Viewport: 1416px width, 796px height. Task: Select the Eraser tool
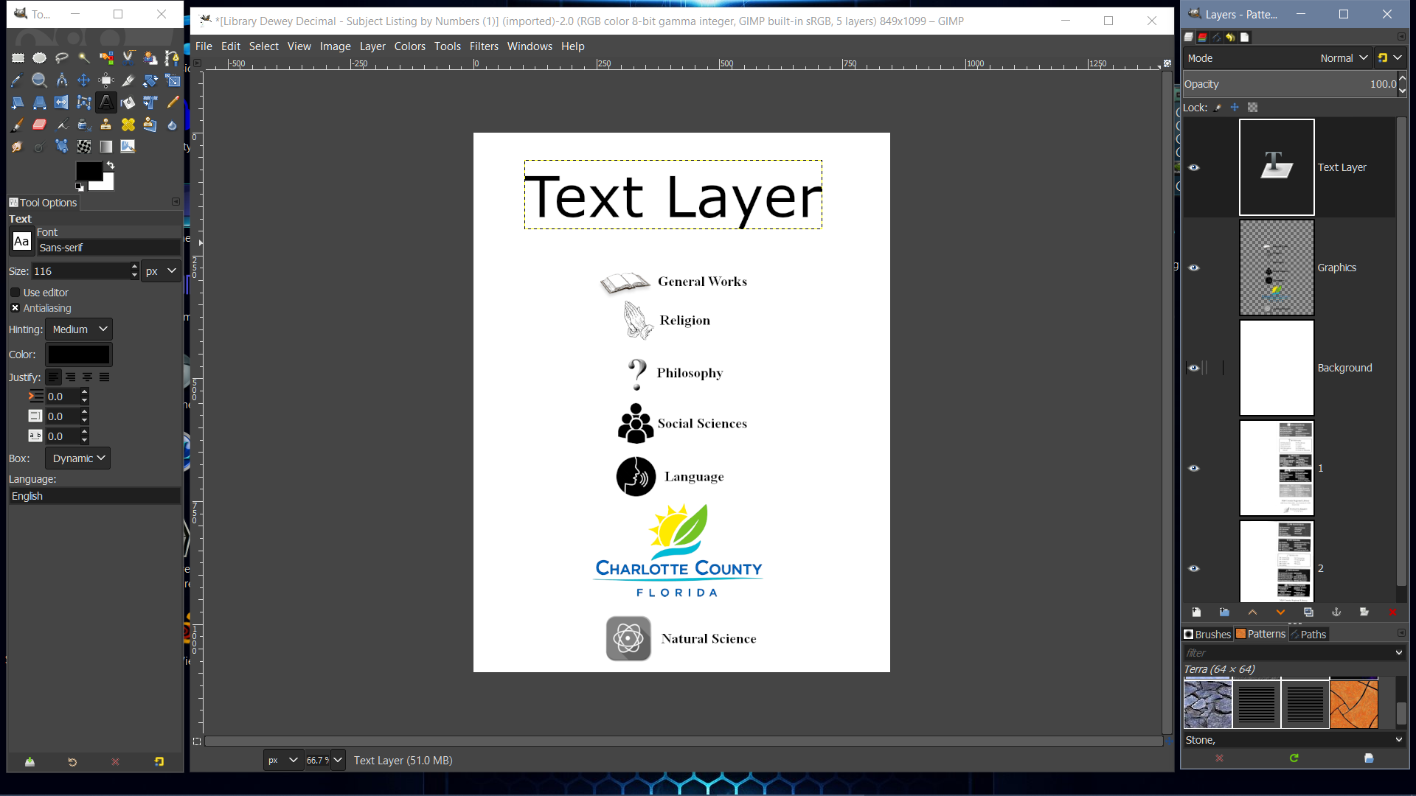click(40, 125)
